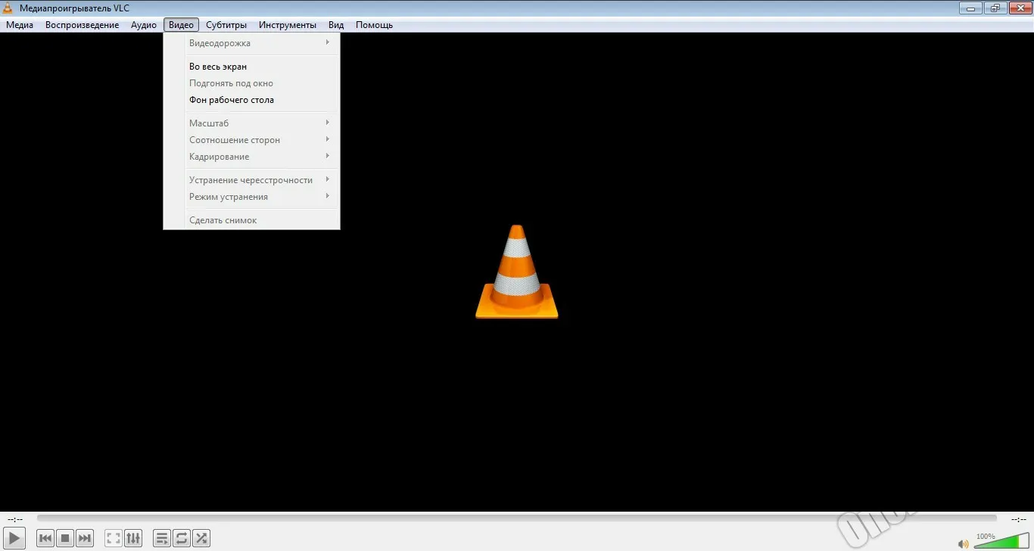Stop playback with the stop button
1034x551 pixels.
click(x=65, y=538)
